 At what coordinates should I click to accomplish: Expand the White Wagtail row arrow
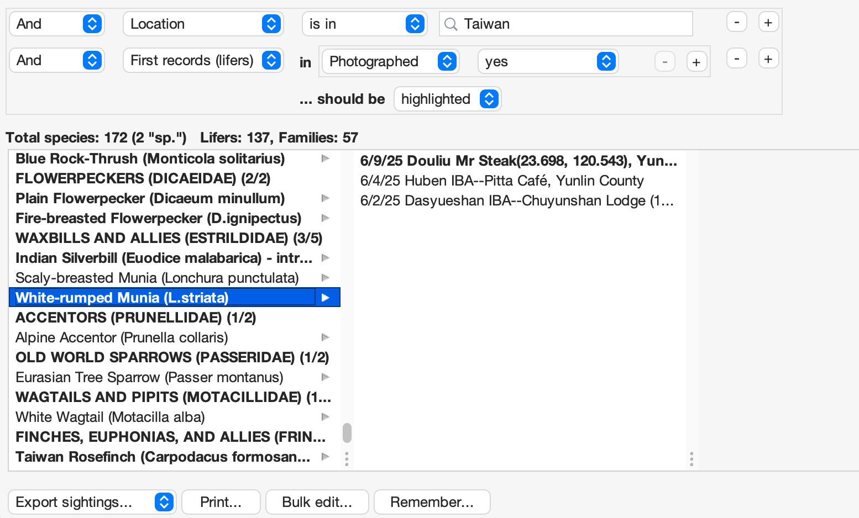coord(326,417)
